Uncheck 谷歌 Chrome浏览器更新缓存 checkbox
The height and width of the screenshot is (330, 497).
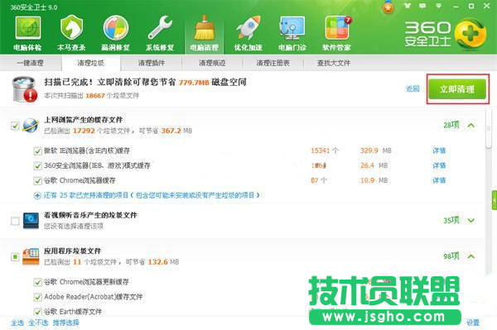click(x=38, y=282)
